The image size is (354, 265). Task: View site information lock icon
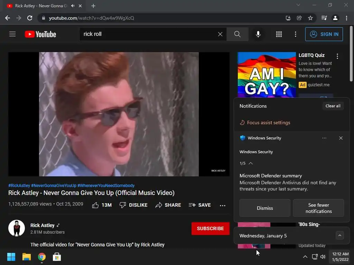(x=44, y=18)
